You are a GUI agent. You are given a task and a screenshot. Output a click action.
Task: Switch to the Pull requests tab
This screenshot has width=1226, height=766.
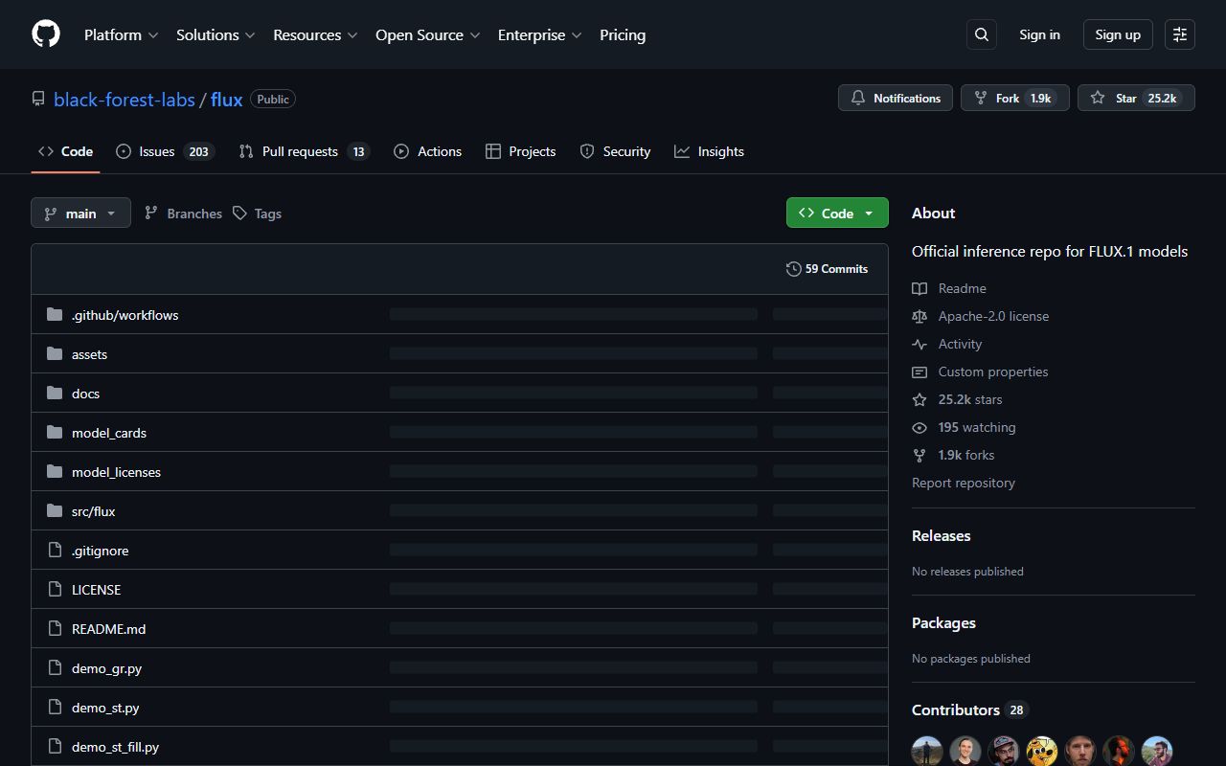[x=300, y=151]
